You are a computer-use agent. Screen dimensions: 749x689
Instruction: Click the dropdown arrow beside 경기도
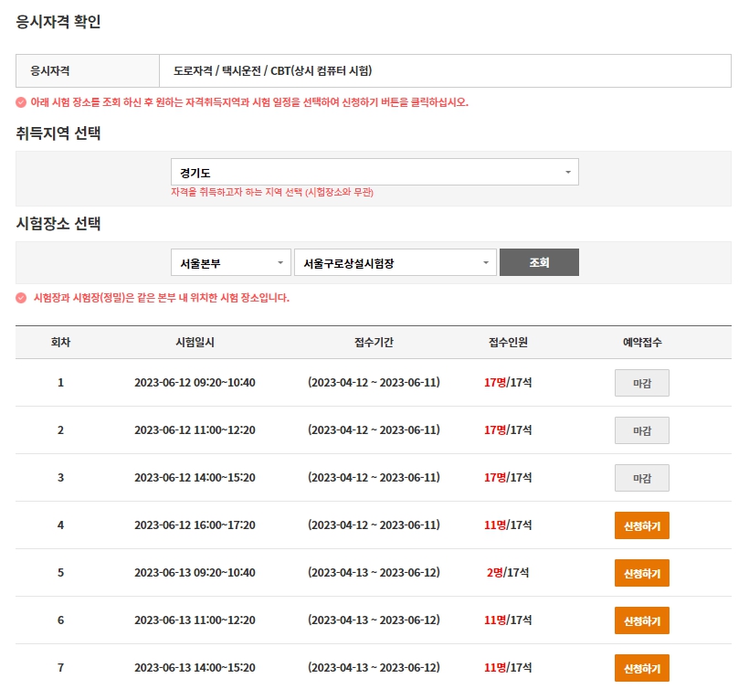(x=567, y=171)
